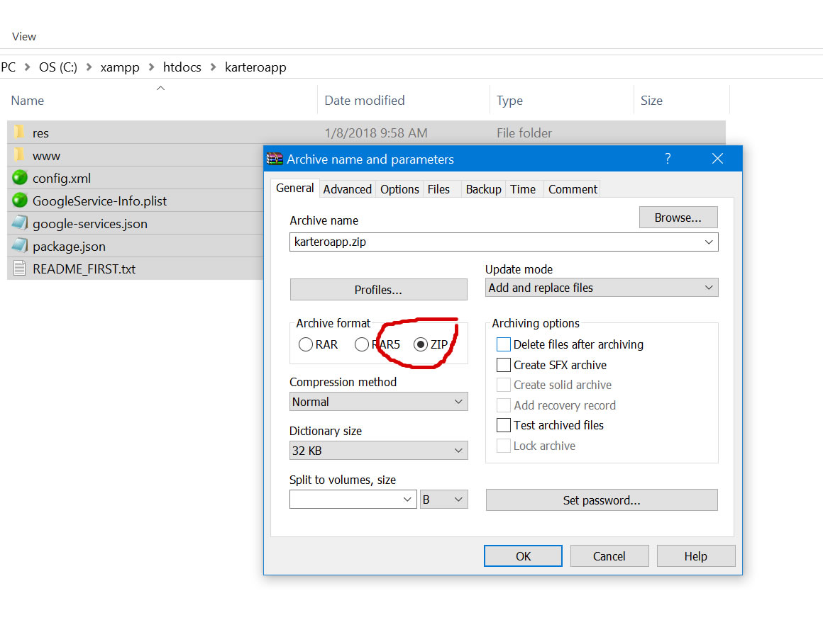Click the WinRAR icon in dialog title bar
Viewport: 823px width, 620px height.
[x=275, y=159]
